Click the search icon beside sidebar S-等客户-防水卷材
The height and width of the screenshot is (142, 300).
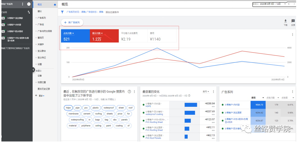pyautogui.click(x=3, y=31)
